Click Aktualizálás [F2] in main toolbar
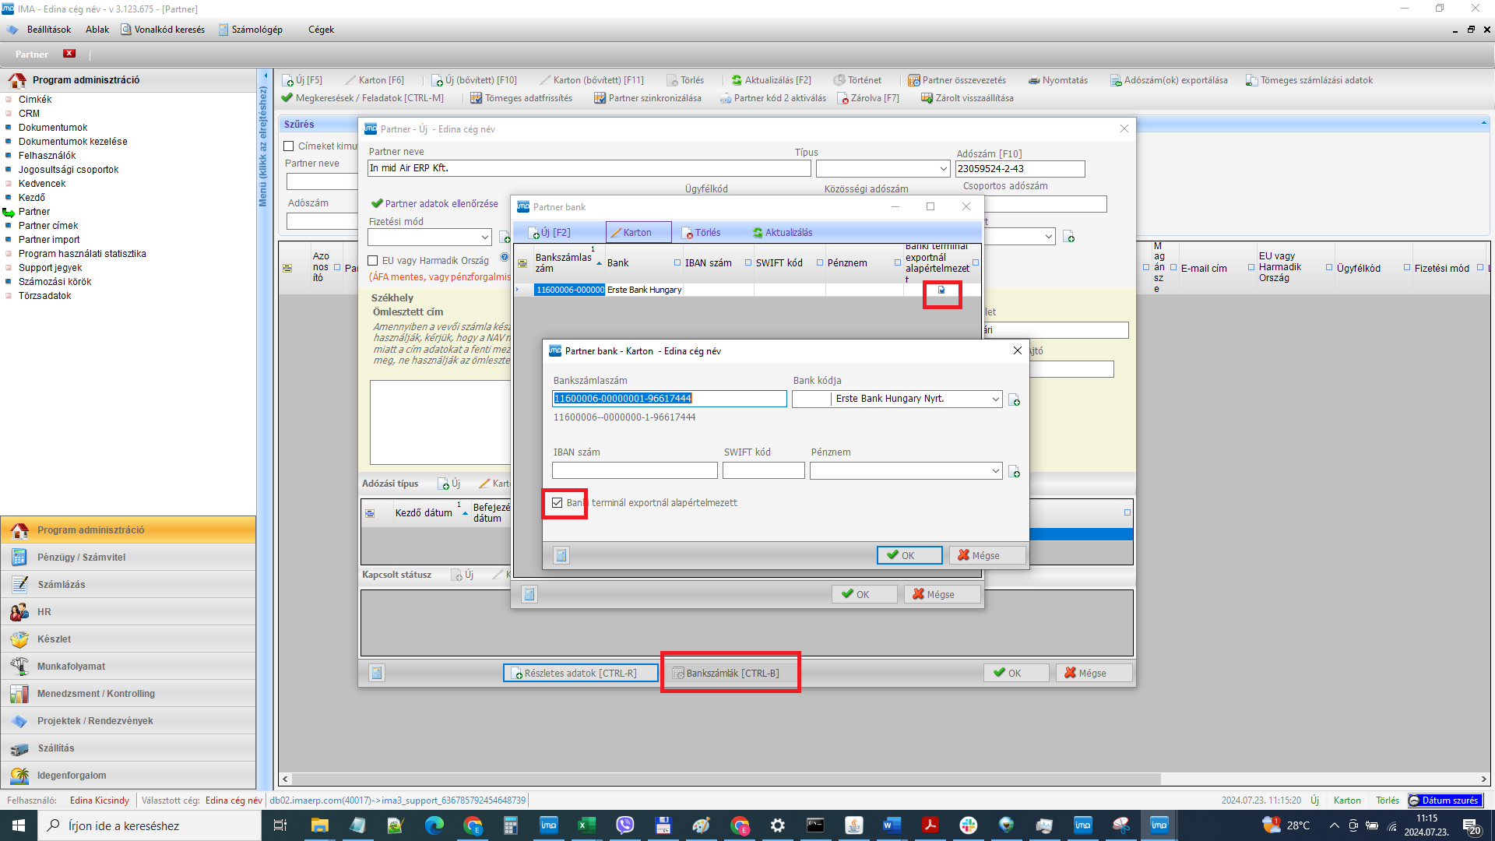This screenshot has height=841, width=1495. tap(771, 80)
